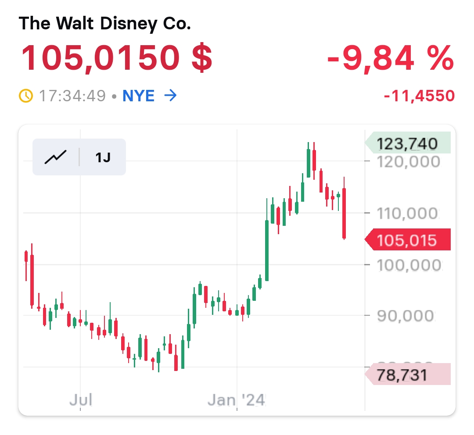474x435 pixels.
Task: Click the line chart type icon
Action: tap(55, 157)
